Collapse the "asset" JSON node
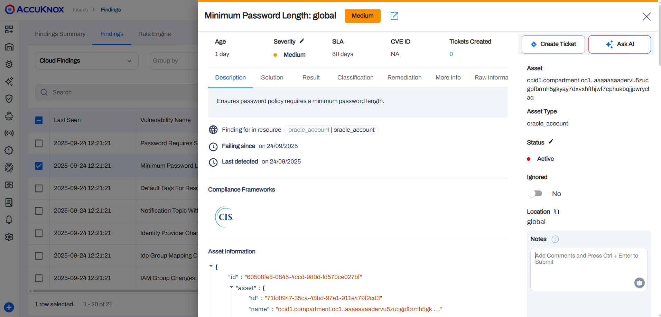661x317 pixels. click(x=231, y=287)
